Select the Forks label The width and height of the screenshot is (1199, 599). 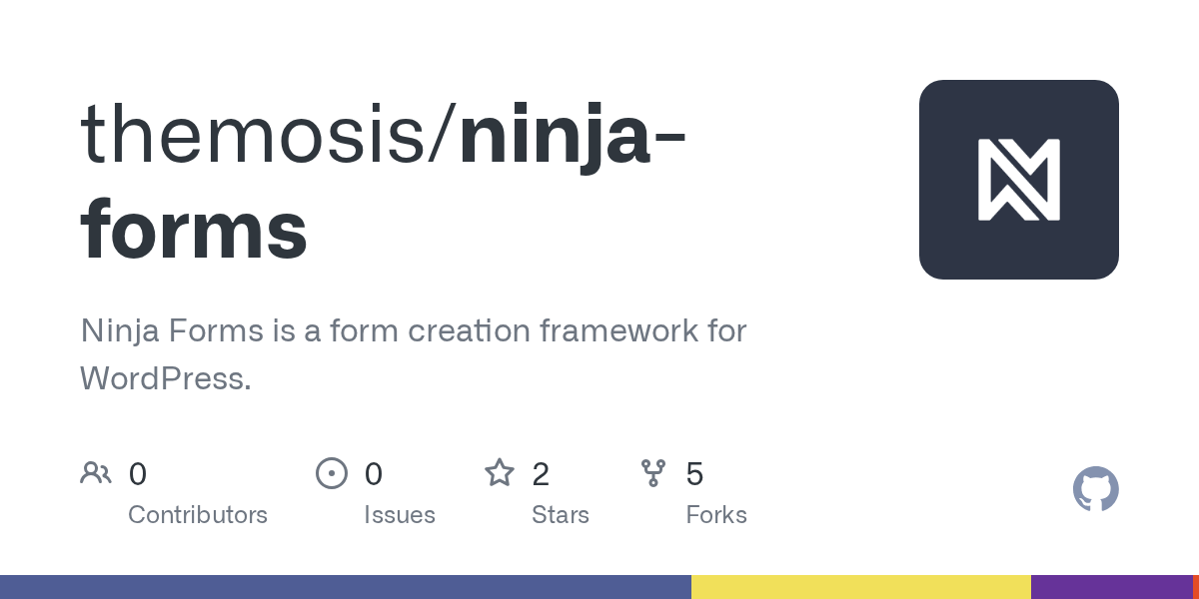click(x=716, y=515)
